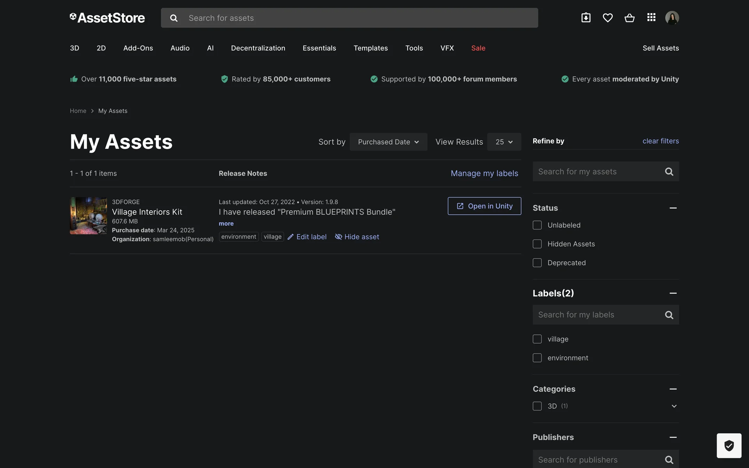Image resolution: width=749 pixels, height=468 pixels.
Task: Click the Manage my labels link
Action: (484, 173)
